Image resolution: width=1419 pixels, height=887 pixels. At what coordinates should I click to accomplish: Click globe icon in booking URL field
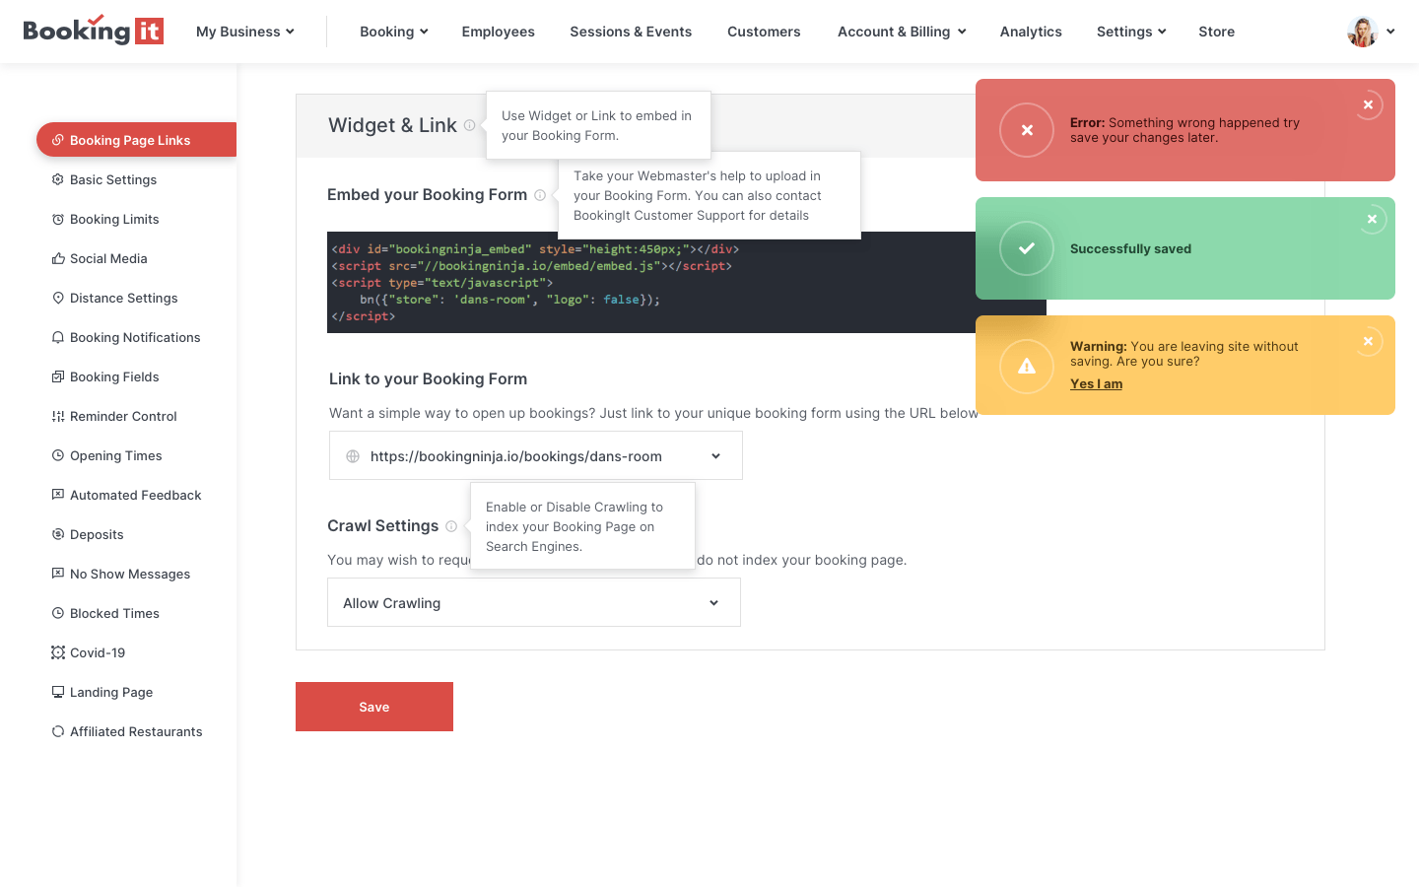point(353,456)
